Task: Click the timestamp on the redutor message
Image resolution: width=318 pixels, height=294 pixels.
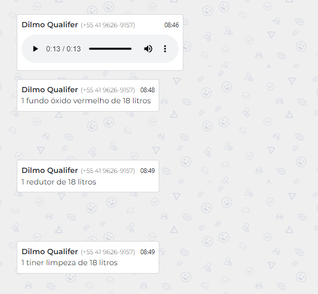Action: point(147,171)
